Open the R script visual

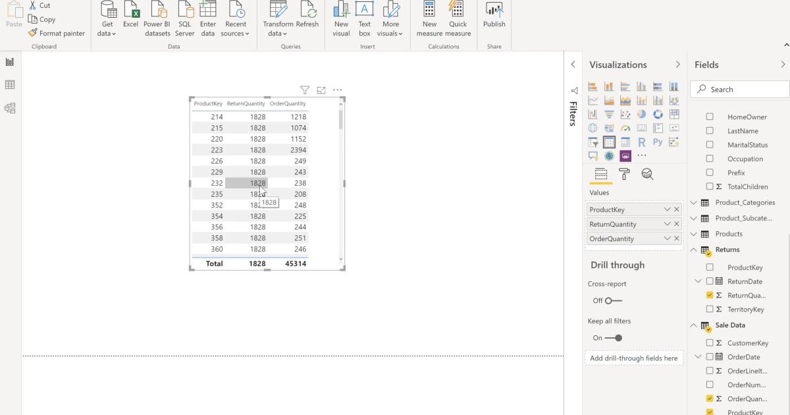coord(642,142)
